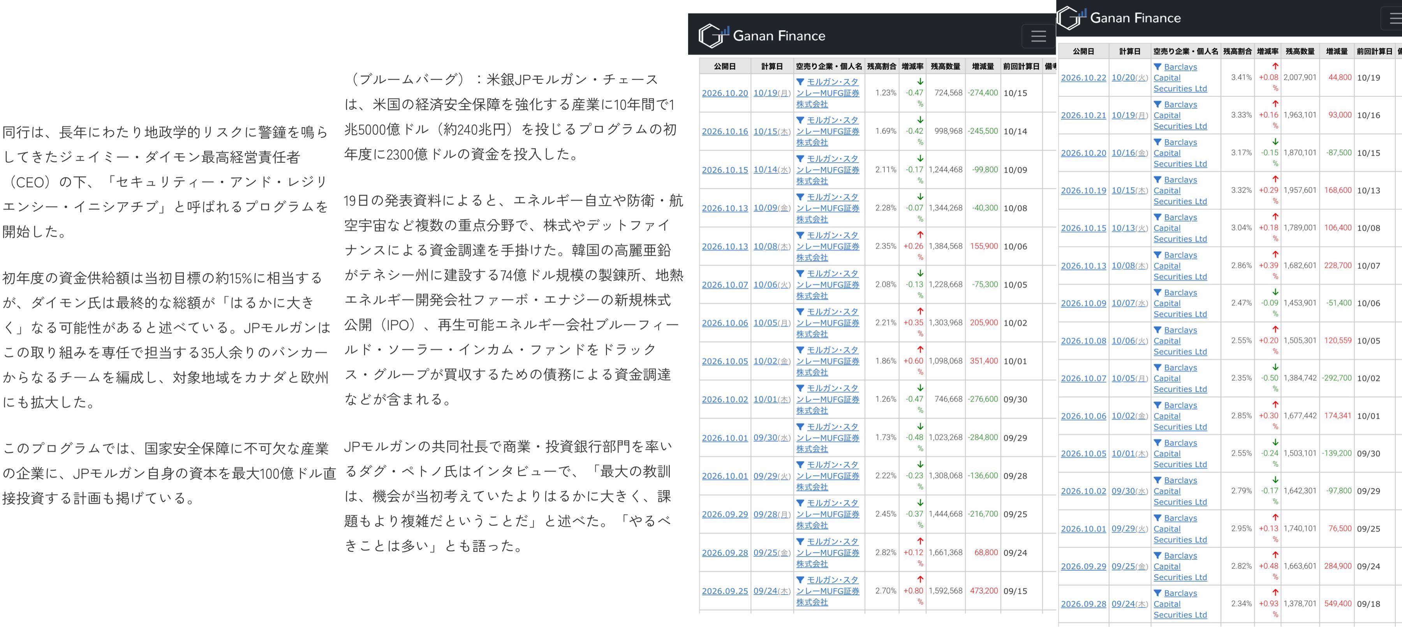Viewport: 1402px width, 627px height.
Task: Open calculation date 10/01(木) in Morgan Stanley table
Action: pyautogui.click(x=772, y=400)
